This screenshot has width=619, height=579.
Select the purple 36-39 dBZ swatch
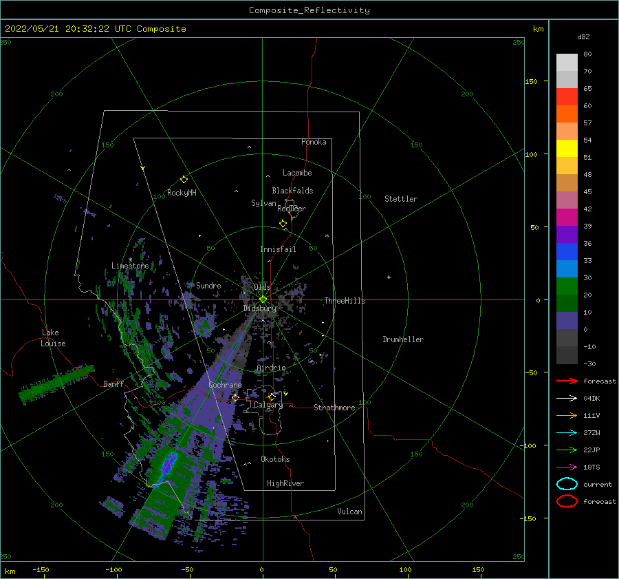(x=567, y=235)
